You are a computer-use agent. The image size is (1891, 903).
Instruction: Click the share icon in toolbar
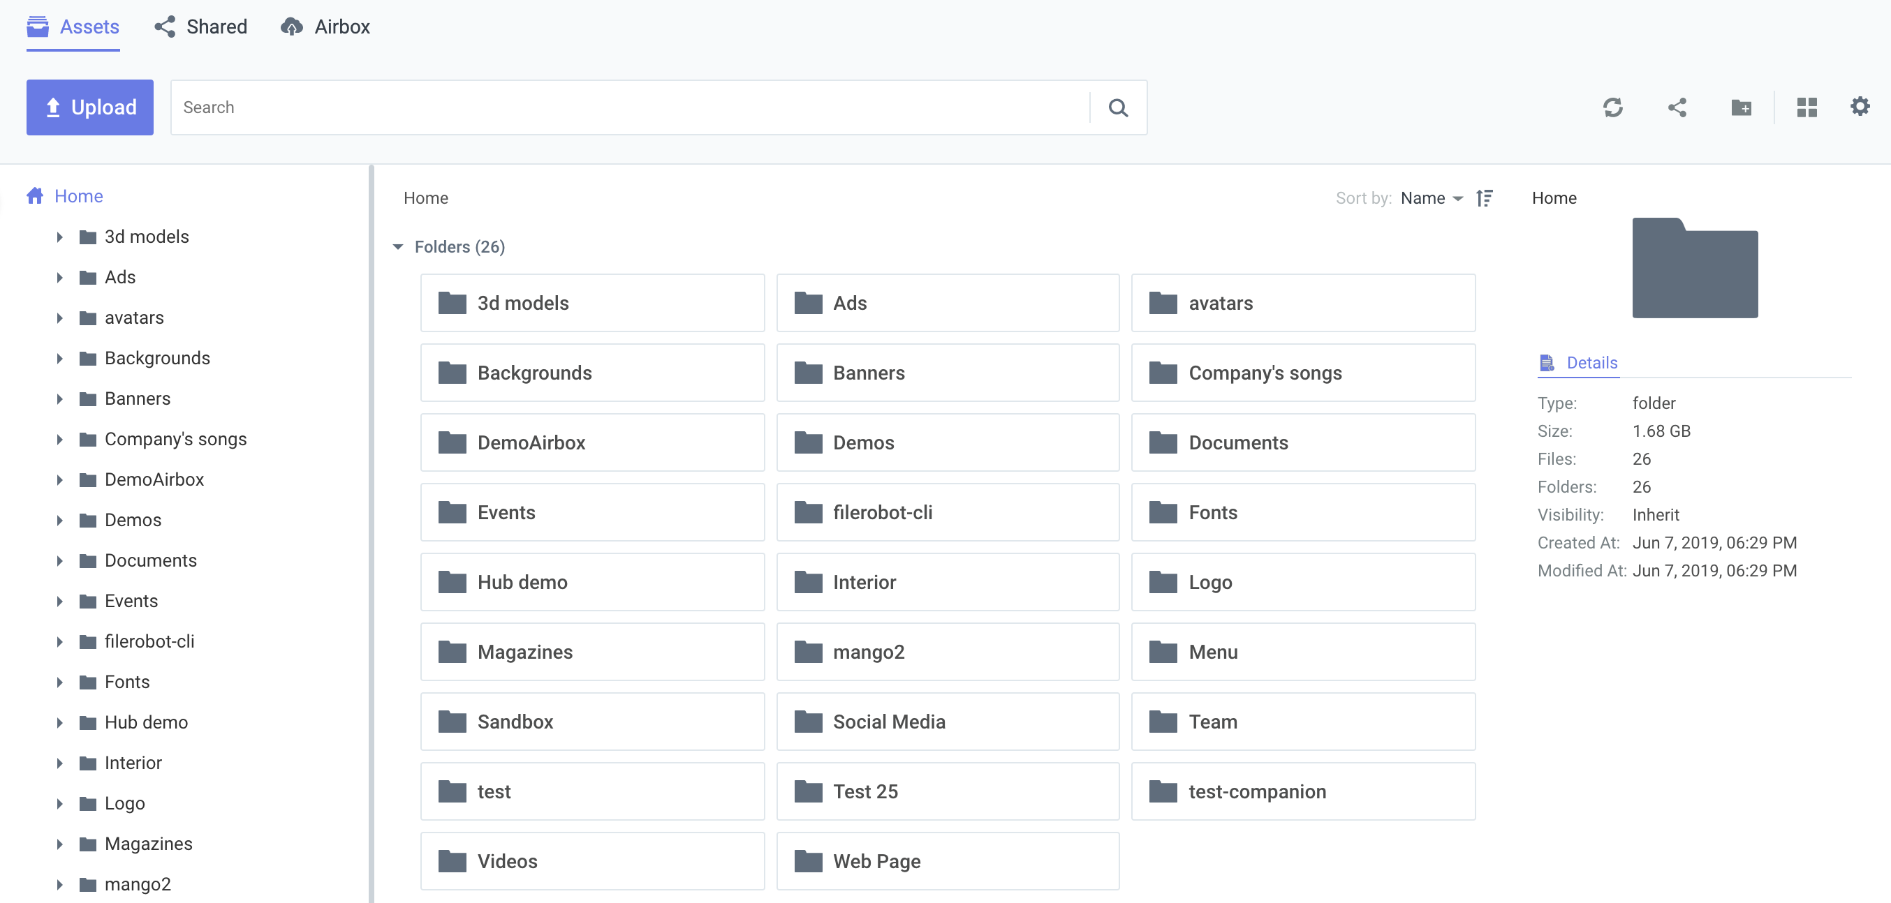click(1677, 107)
